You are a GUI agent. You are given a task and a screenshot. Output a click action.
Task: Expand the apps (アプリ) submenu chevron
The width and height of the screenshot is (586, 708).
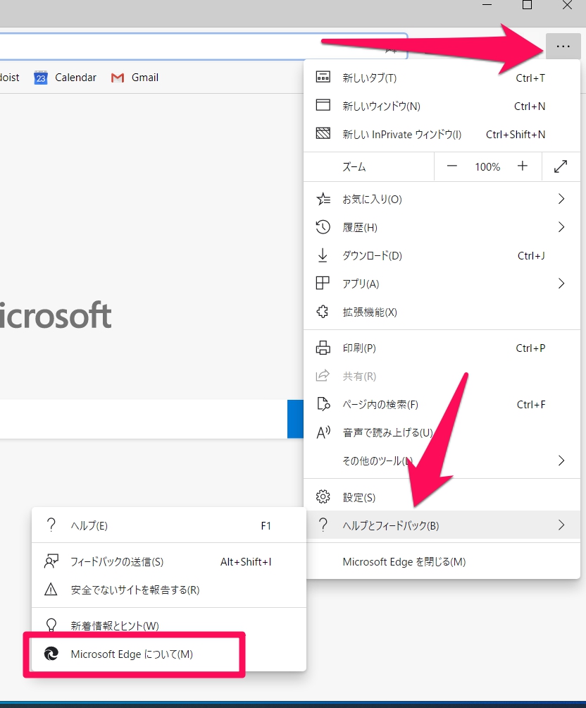click(561, 283)
